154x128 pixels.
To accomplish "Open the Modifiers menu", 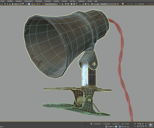I will click(x=10, y=1).
